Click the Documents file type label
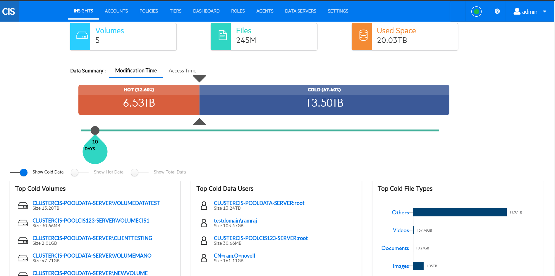 point(395,248)
